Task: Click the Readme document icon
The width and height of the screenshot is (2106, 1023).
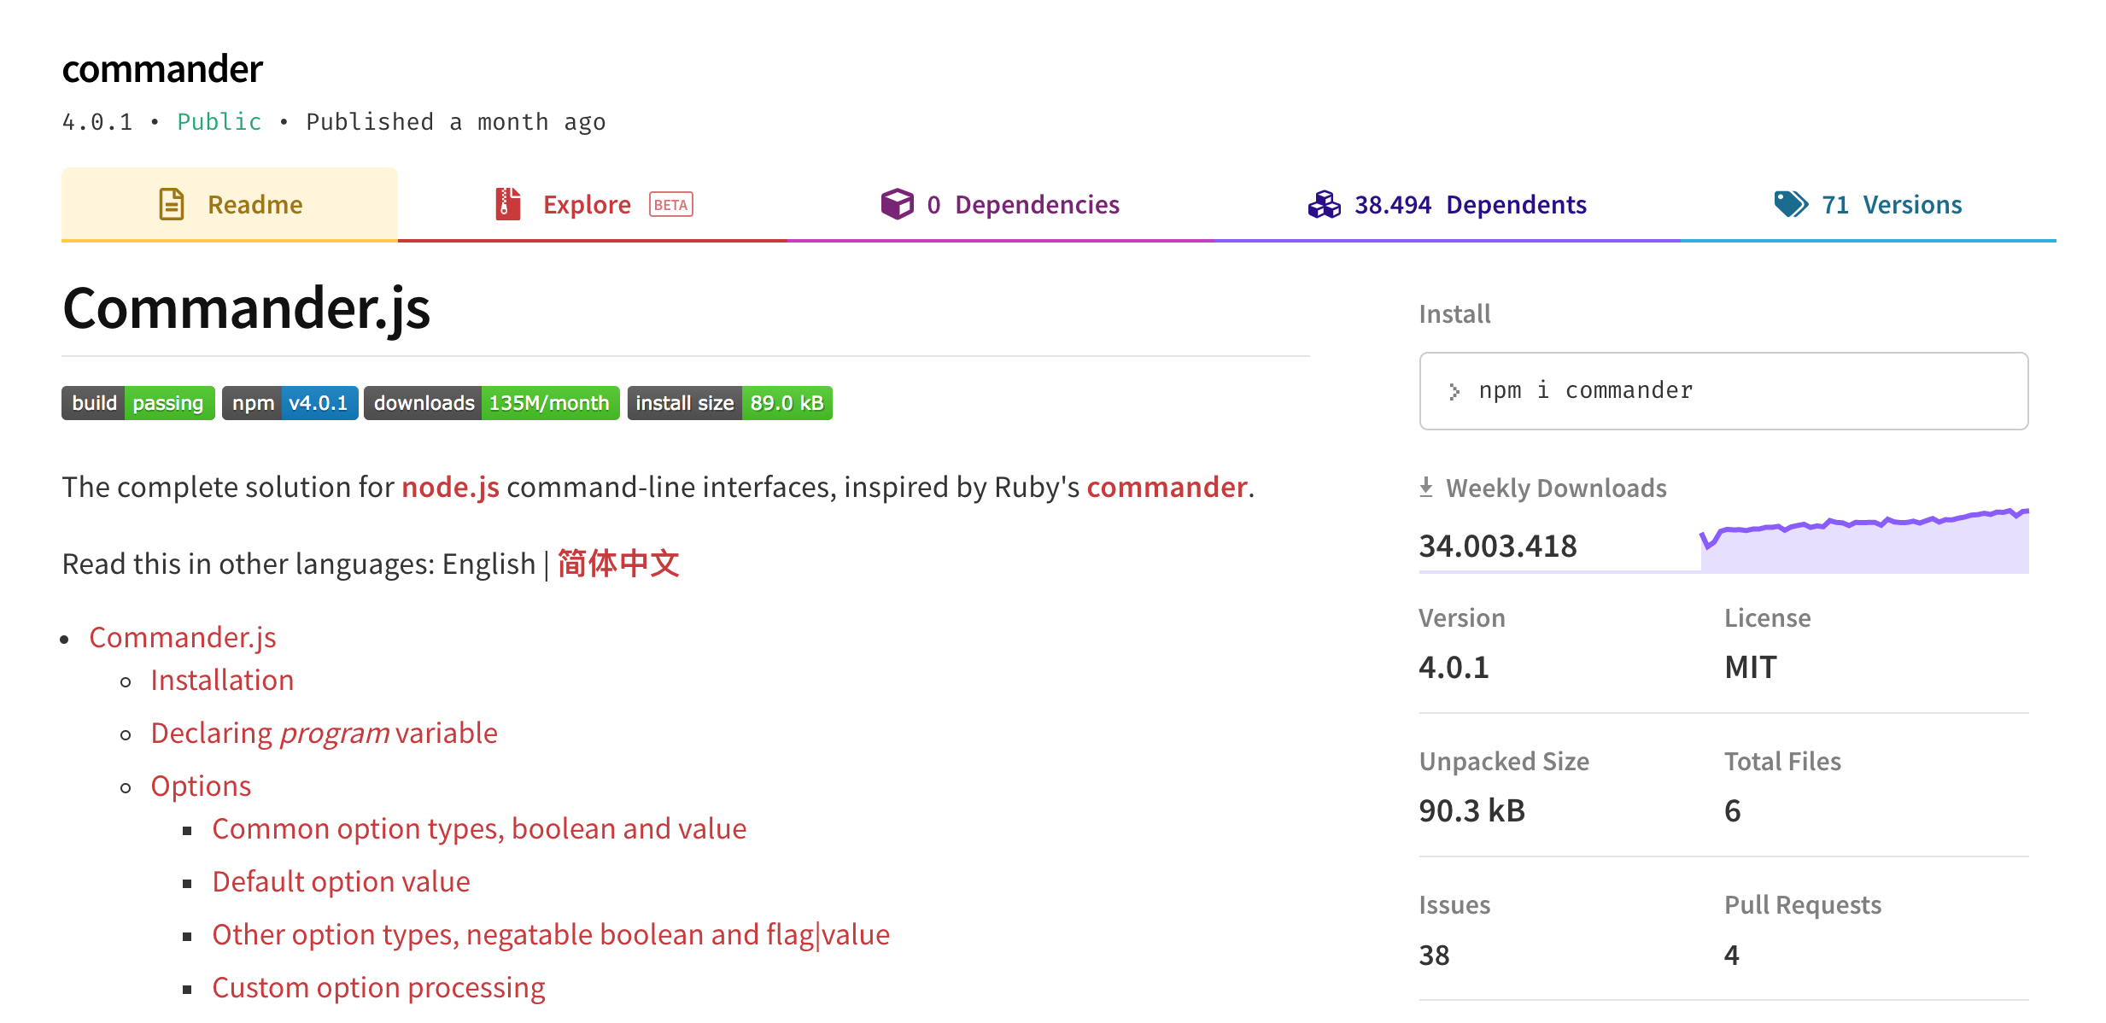Action: pos(171,204)
